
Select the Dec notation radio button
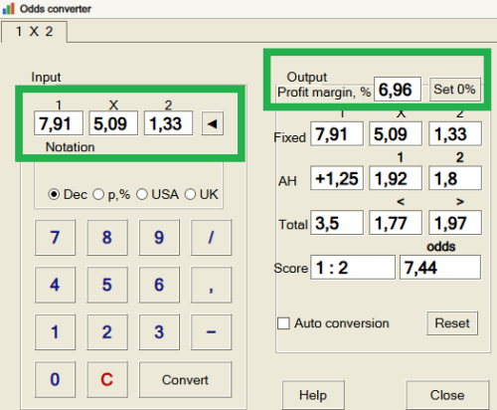point(54,194)
